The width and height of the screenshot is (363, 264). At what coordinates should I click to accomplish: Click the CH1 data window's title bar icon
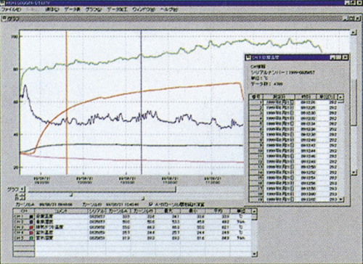tap(248, 57)
